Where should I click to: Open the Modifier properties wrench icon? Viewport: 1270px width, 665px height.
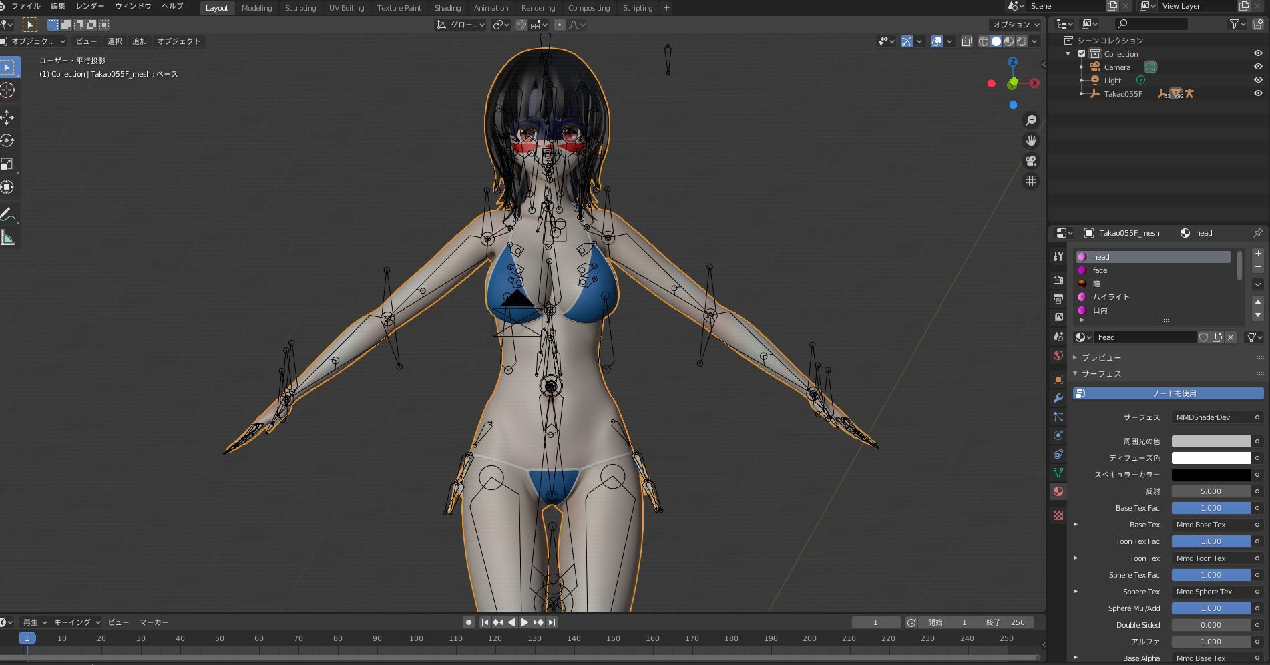(x=1058, y=398)
